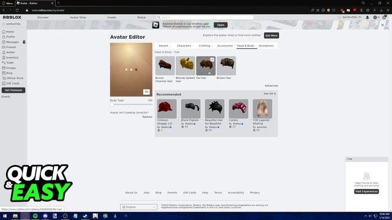Click the Roblox logo in the header

tap(12, 17)
